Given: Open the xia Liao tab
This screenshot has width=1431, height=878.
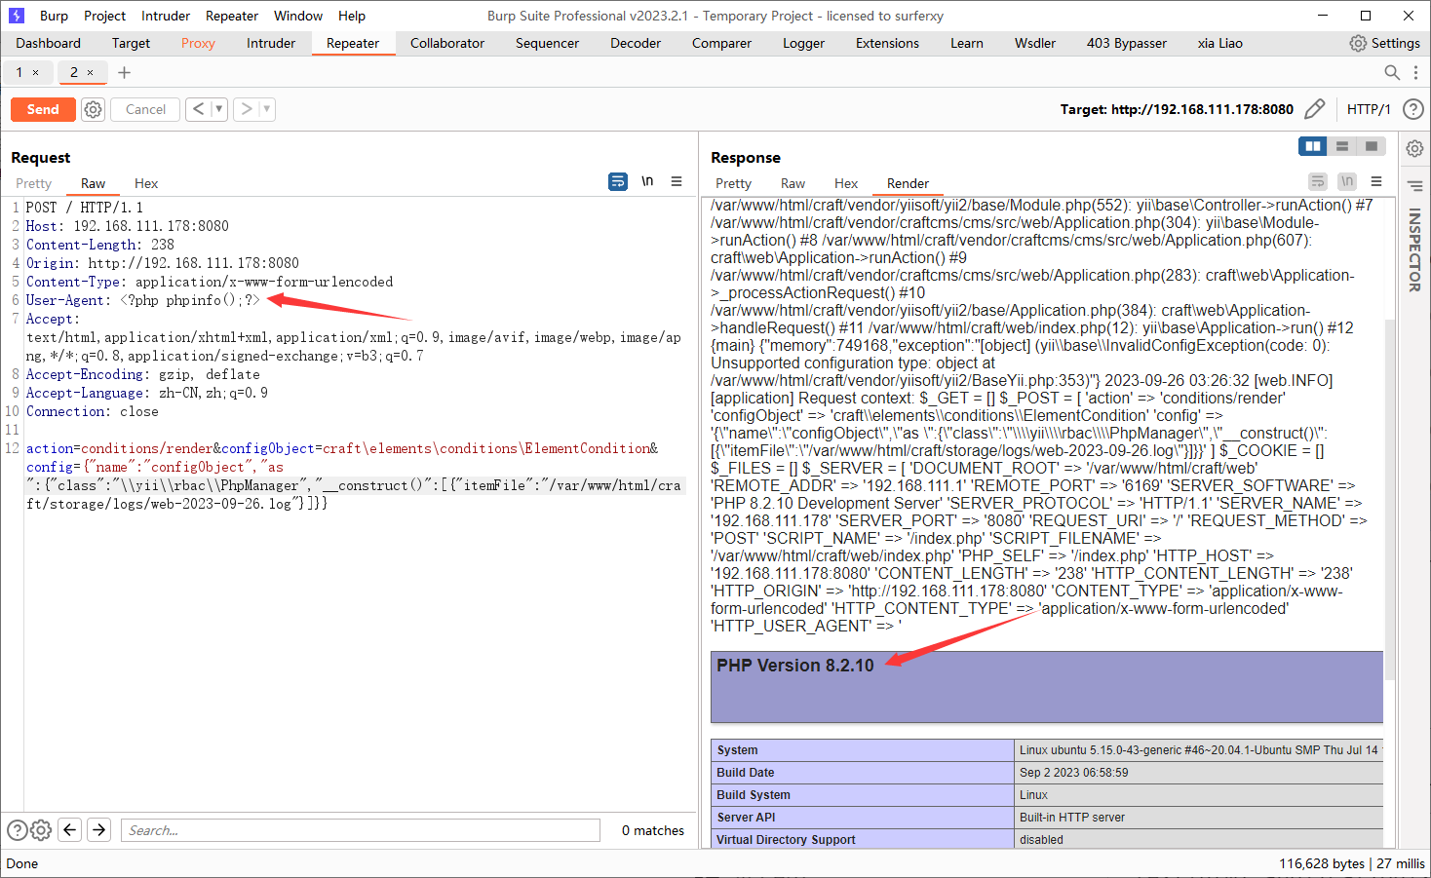Looking at the screenshot, I should tap(1220, 43).
